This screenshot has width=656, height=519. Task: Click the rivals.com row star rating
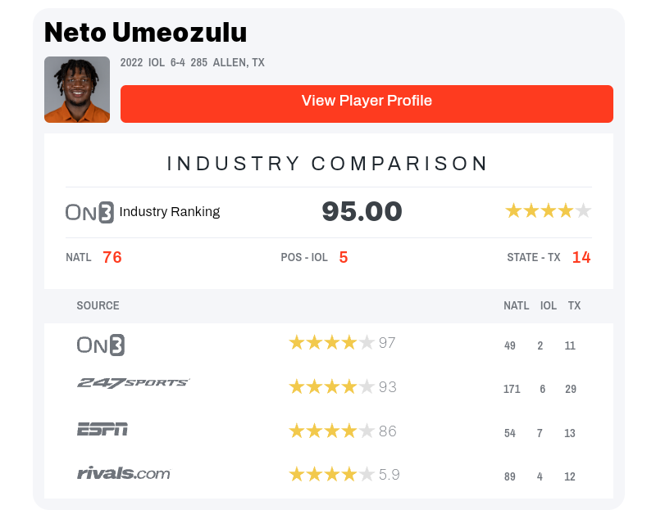(331, 474)
